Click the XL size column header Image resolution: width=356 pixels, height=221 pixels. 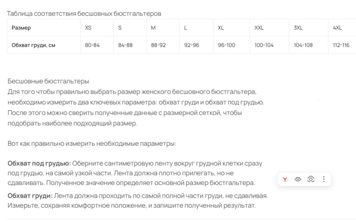click(232, 27)
